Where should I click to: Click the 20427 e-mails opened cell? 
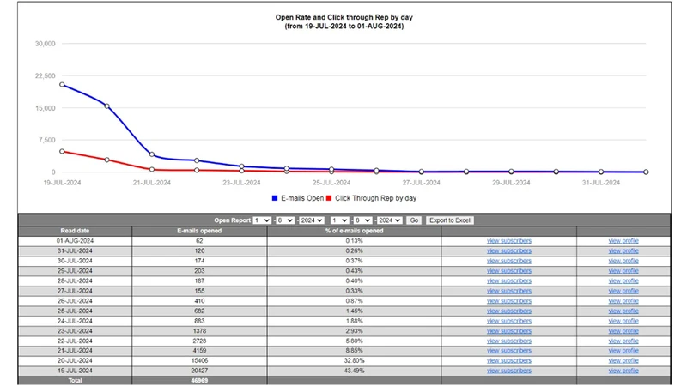(199, 371)
